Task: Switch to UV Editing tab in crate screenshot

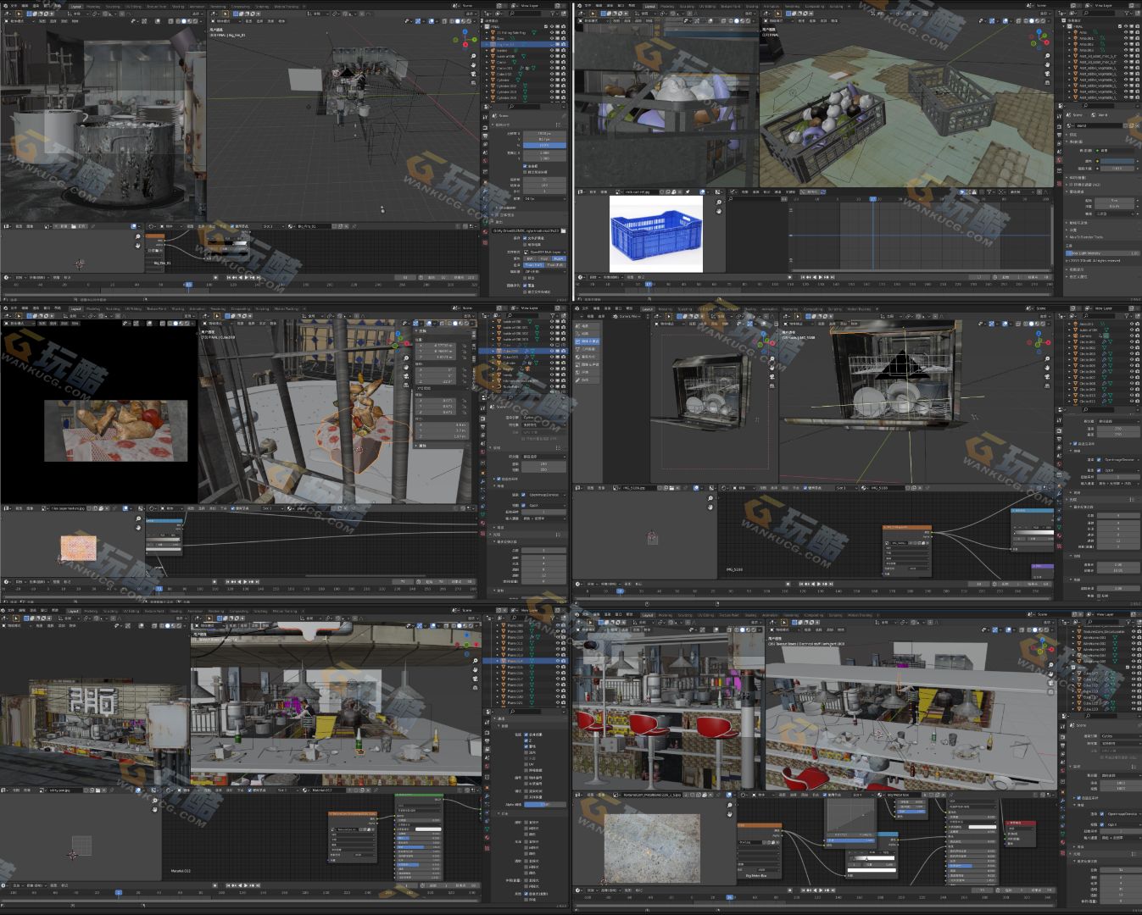Action: [707, 6]
